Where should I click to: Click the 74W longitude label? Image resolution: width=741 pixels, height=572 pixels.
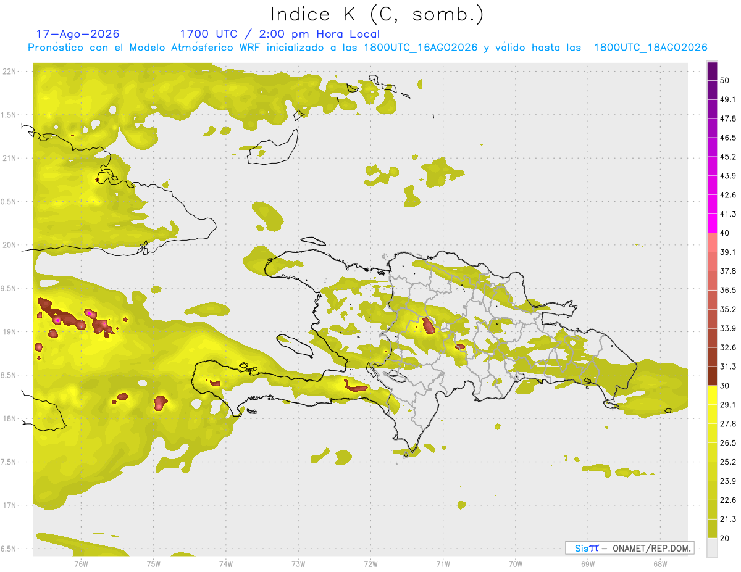pyautogui.click(x=226, y=563)
